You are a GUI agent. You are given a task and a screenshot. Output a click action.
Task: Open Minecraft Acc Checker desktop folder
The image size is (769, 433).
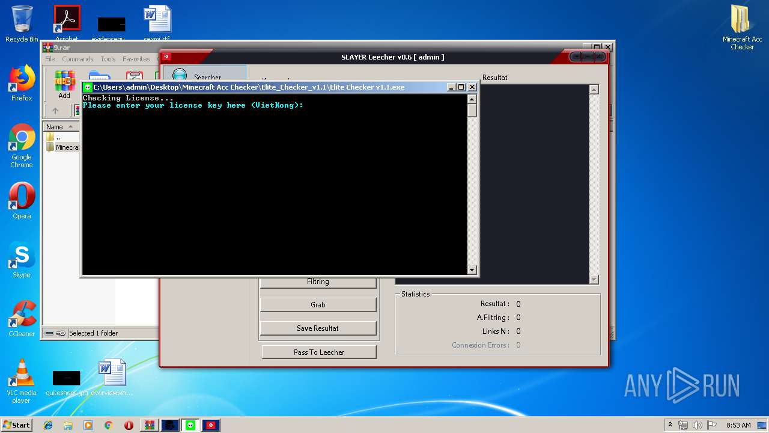click(x=742, y=28)
